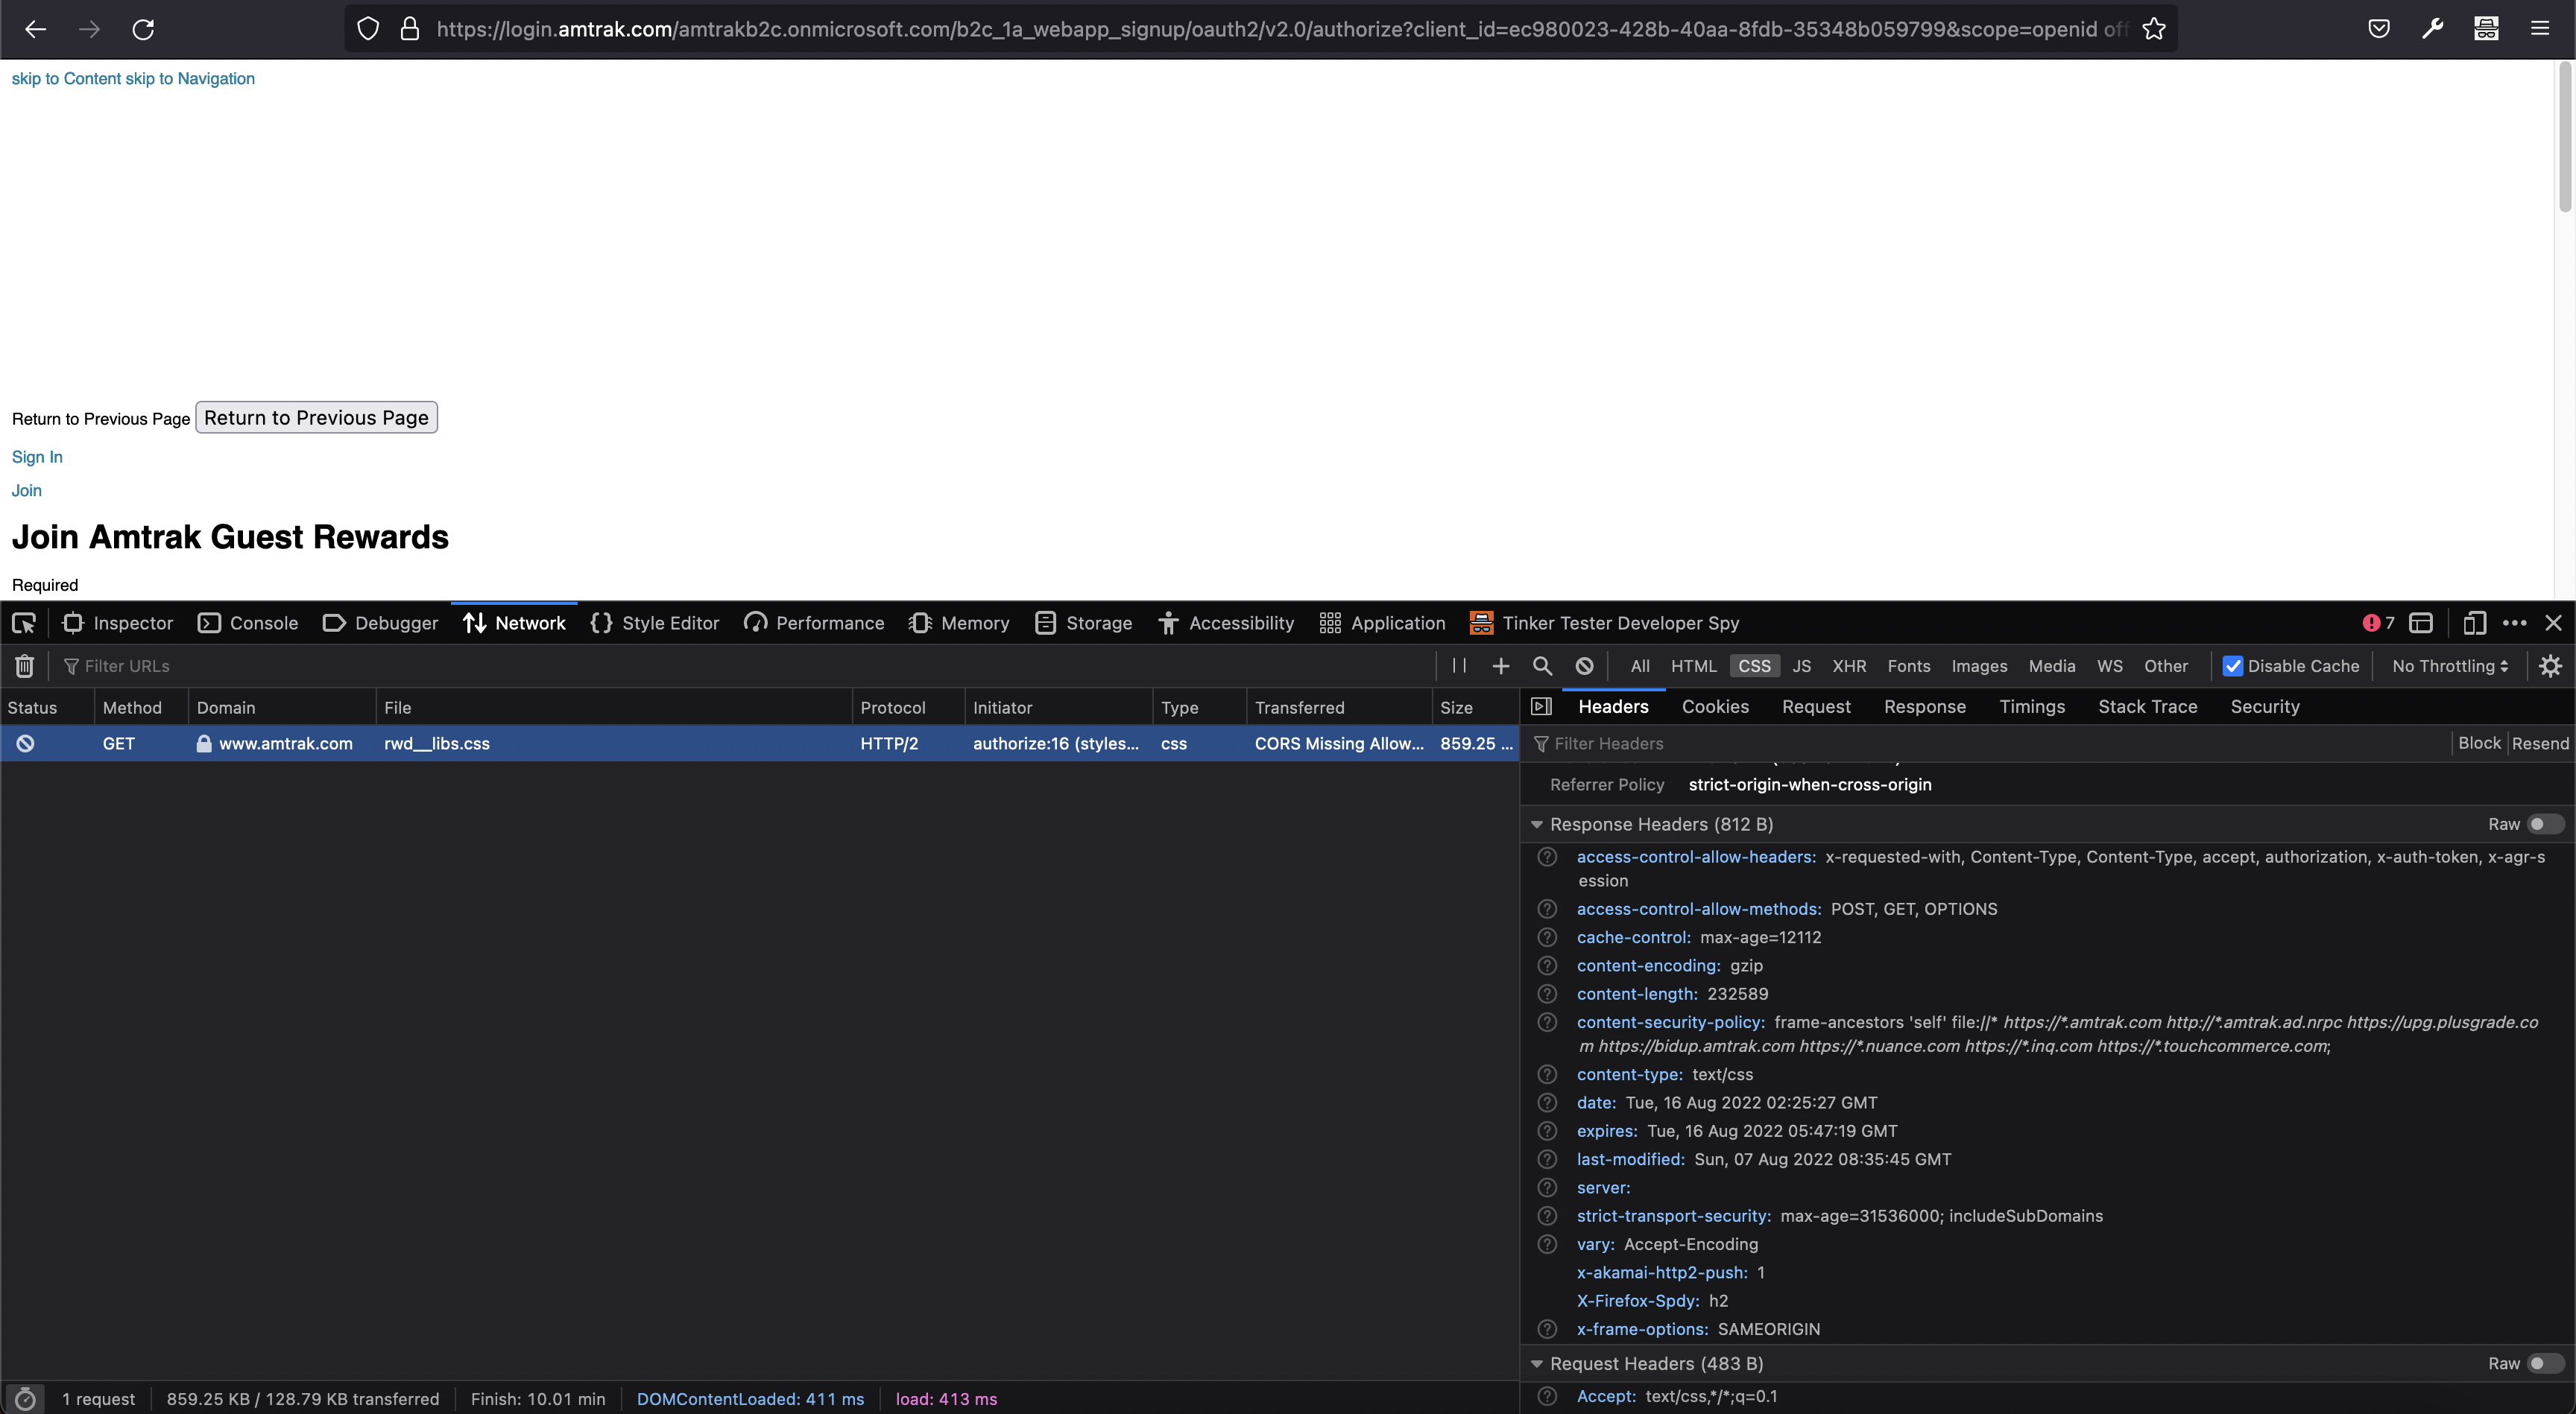The width and height of the screenshot is (2576, 1414).
Task: Sort requests by Transferred column
Action: click(x=1339, y=708)
